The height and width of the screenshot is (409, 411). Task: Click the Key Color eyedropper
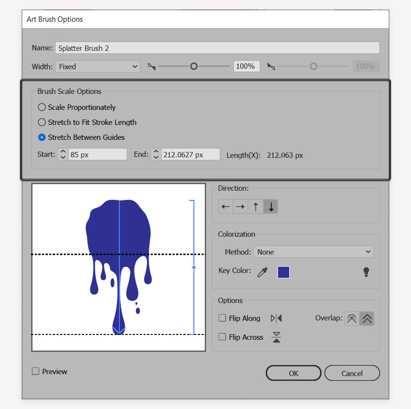coord(262,272)
